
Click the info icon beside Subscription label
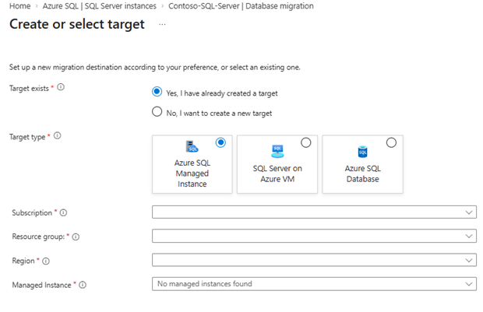point(64,212)
